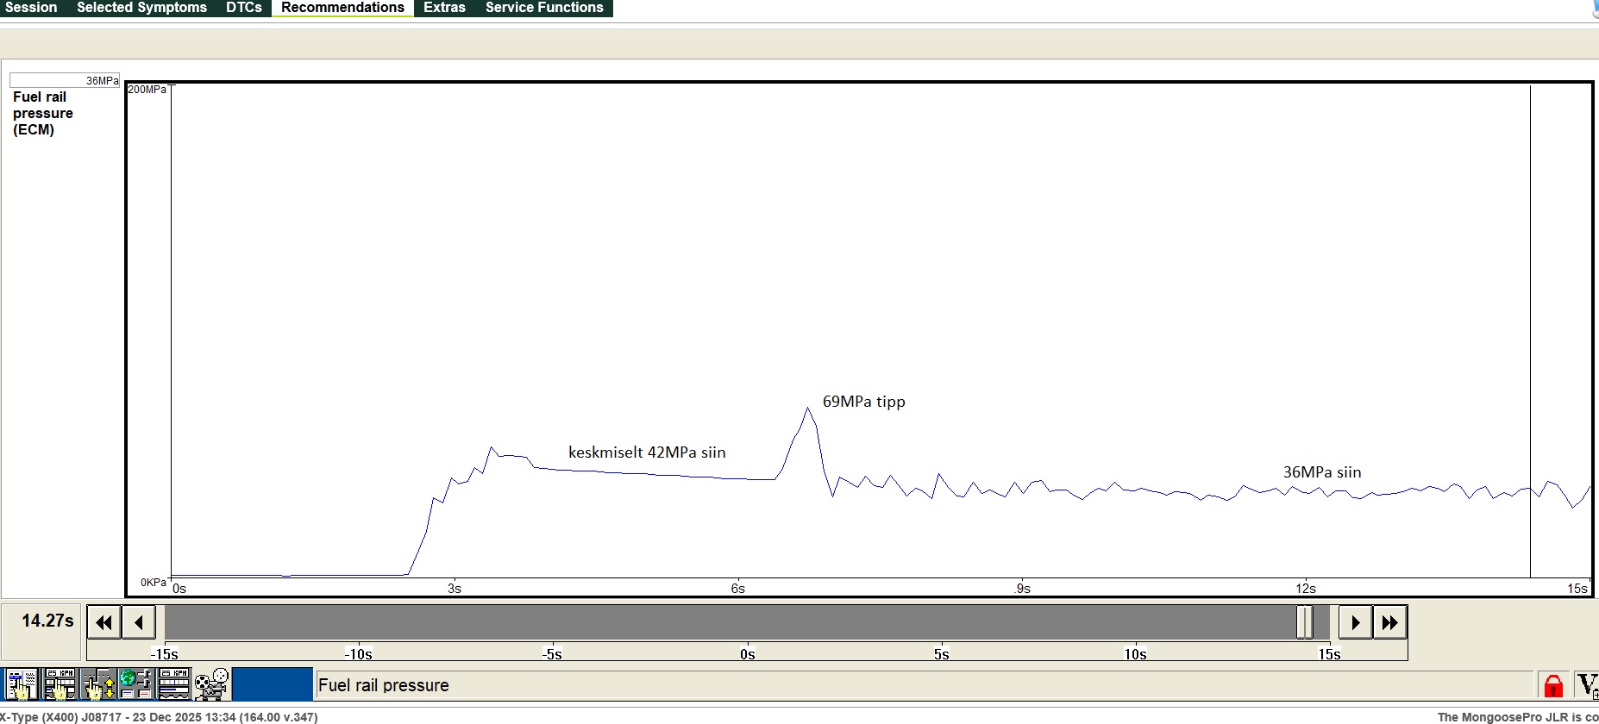This screenshot has height=724, width=1599.
Task: Select the Fuel rail pressure (ECM) signal label
Action: pos(42,113)
